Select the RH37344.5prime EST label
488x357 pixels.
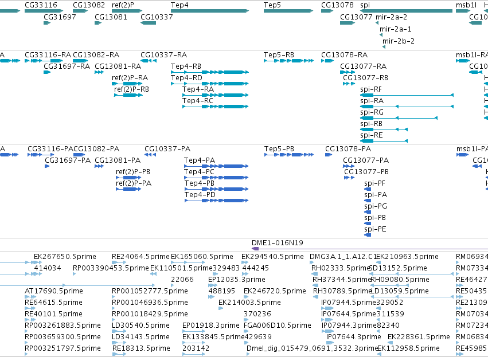pyautogui.click(x=341, y=280)
